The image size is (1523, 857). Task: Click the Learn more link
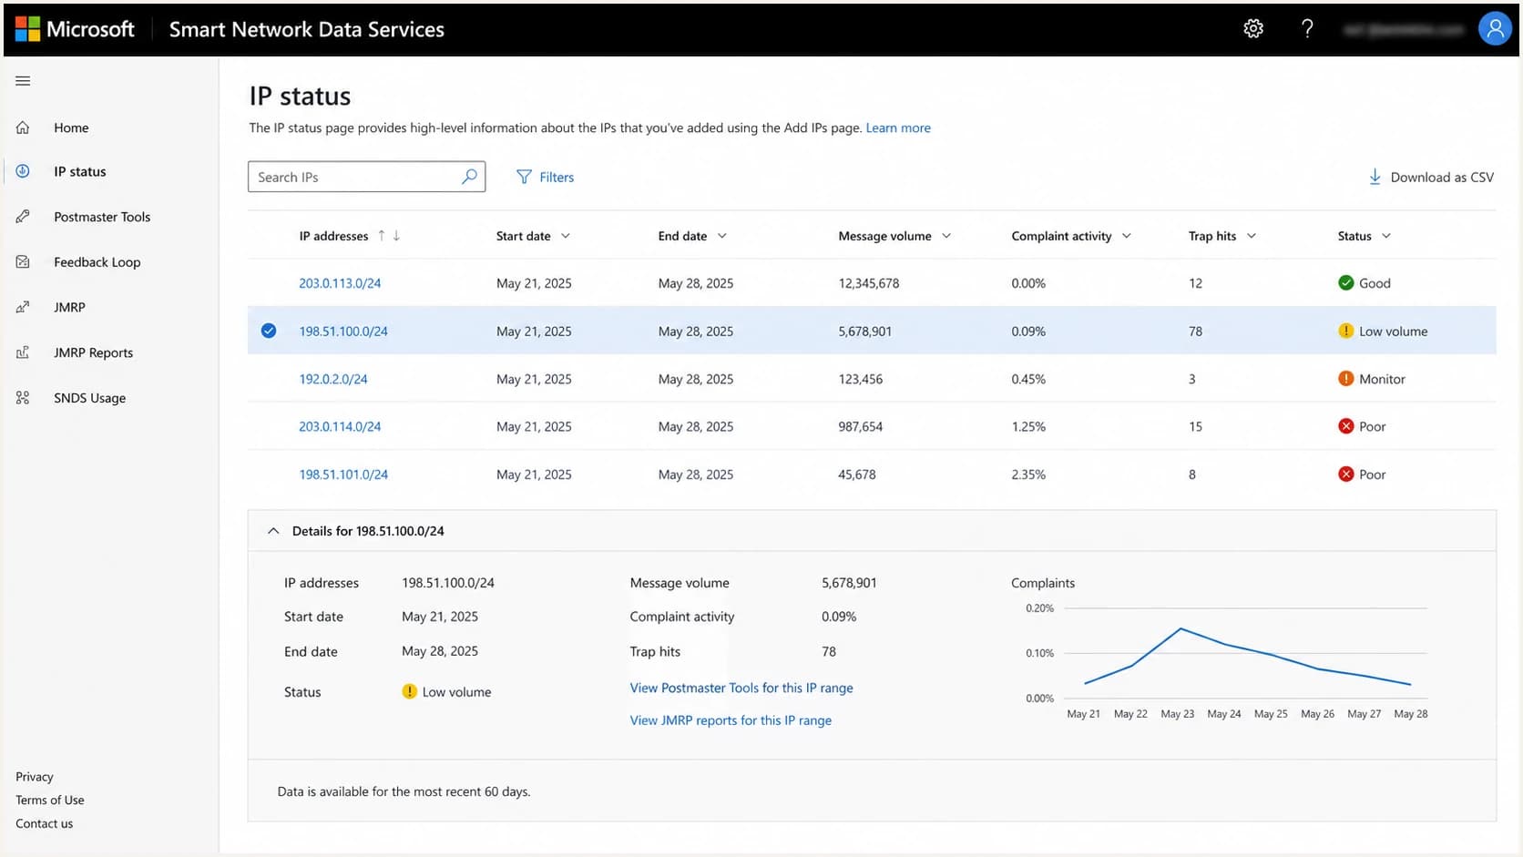898,128
